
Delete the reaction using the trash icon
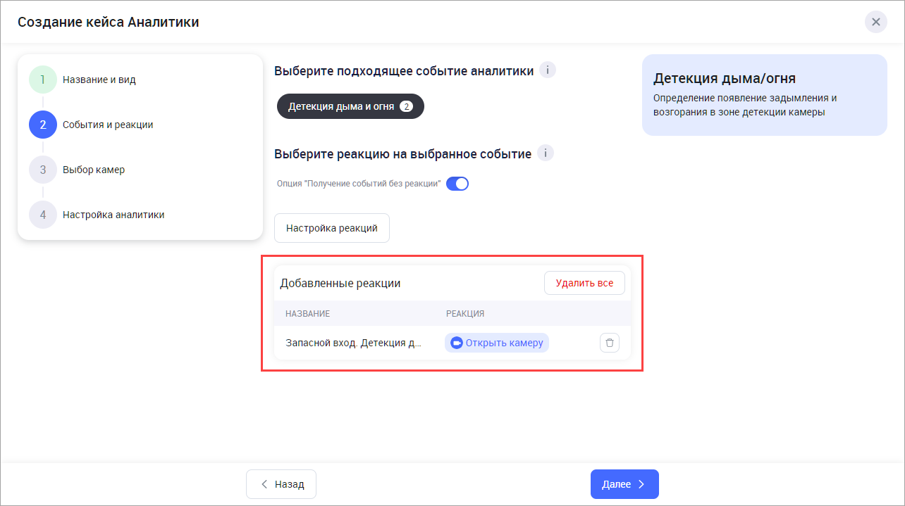[x=610, y=343]
